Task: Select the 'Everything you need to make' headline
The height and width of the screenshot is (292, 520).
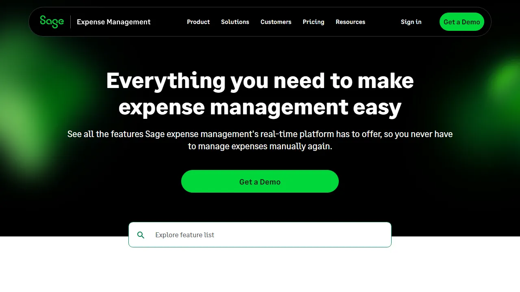Action: (x=260, y=80)
